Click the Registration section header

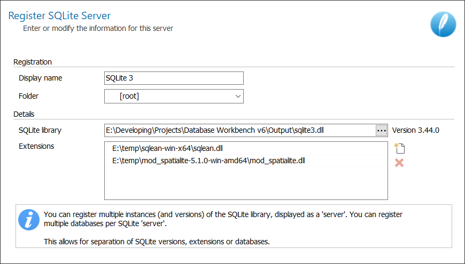33,62
